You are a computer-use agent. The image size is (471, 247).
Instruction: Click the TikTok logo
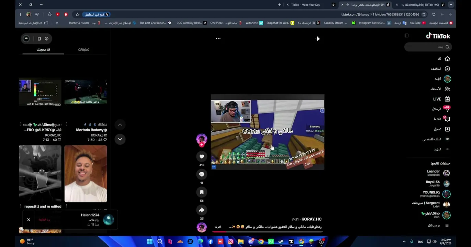point(438,36)
